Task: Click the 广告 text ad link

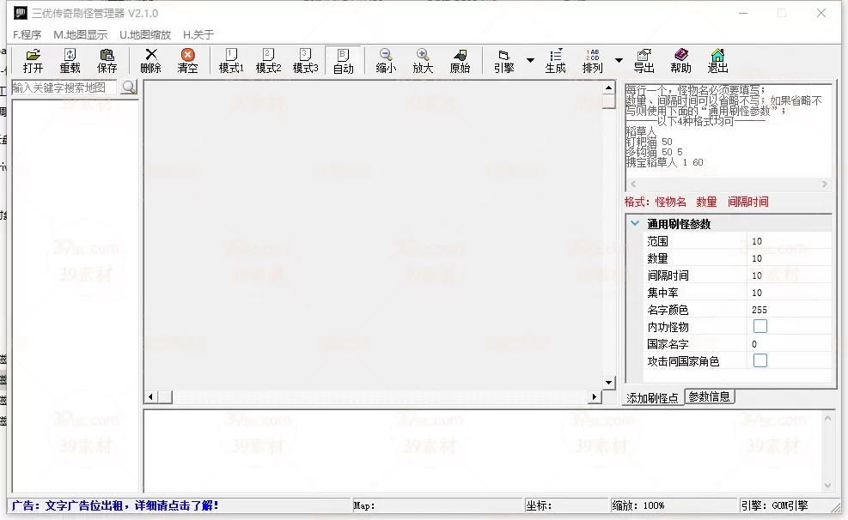Action: (115, 505)
